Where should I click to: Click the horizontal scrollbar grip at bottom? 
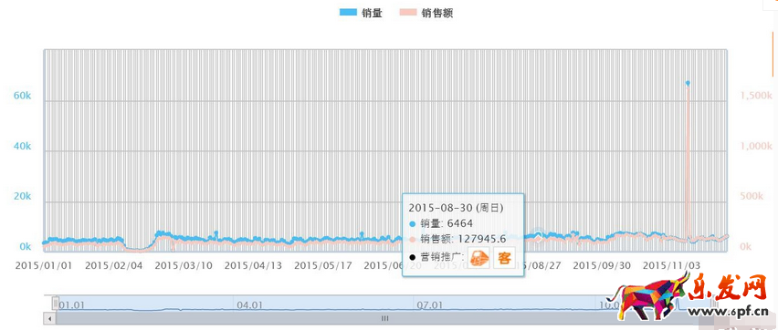click(384, 318)
